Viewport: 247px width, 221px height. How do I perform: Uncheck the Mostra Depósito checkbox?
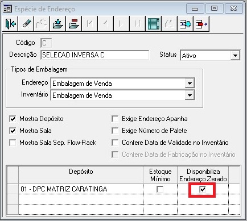tap(13, 119)
